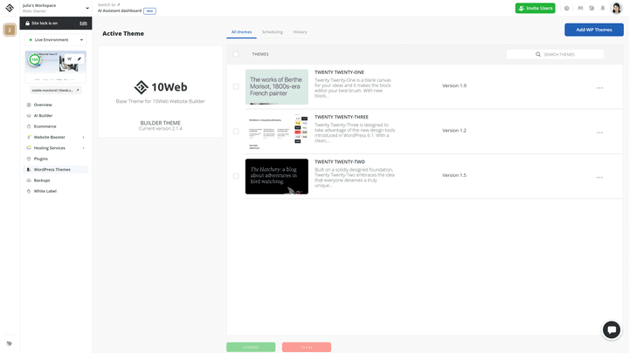
Task: Open AI Builder in the sidebar
Action: (44, 116)
